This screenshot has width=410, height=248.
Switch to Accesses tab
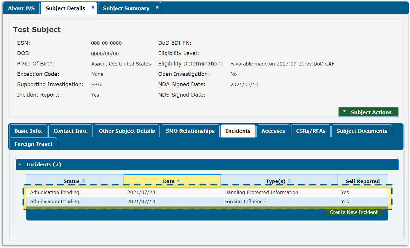pos(273,131)
